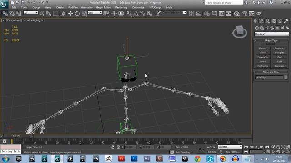Open the Layer Manager
Viewport: 291px width, 163px height.
click(206, 14)
